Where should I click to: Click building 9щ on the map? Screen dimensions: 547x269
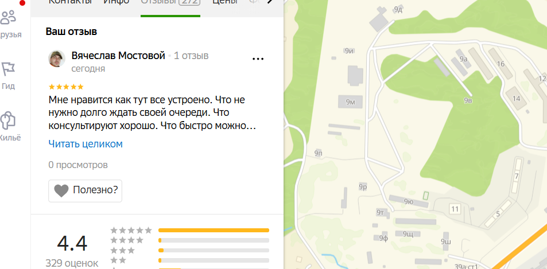pos(408,234)
